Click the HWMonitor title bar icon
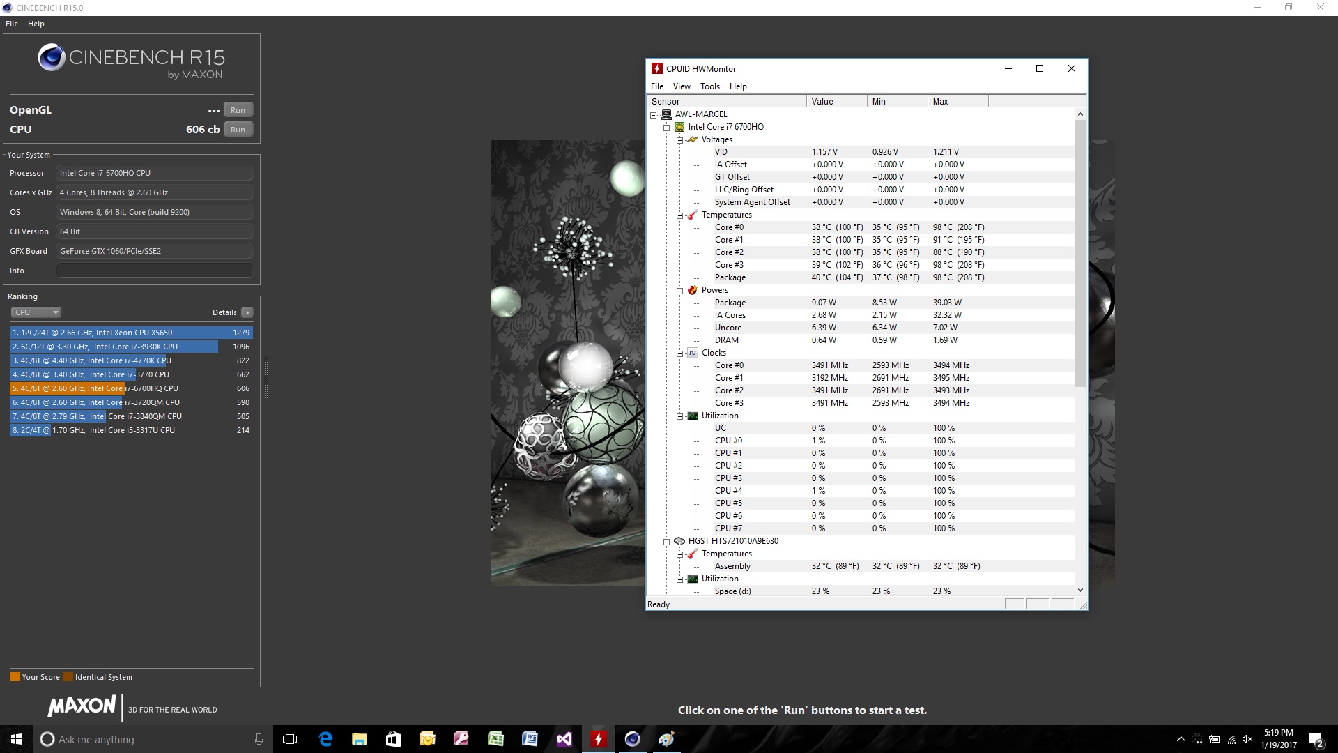 pos(656,68)
